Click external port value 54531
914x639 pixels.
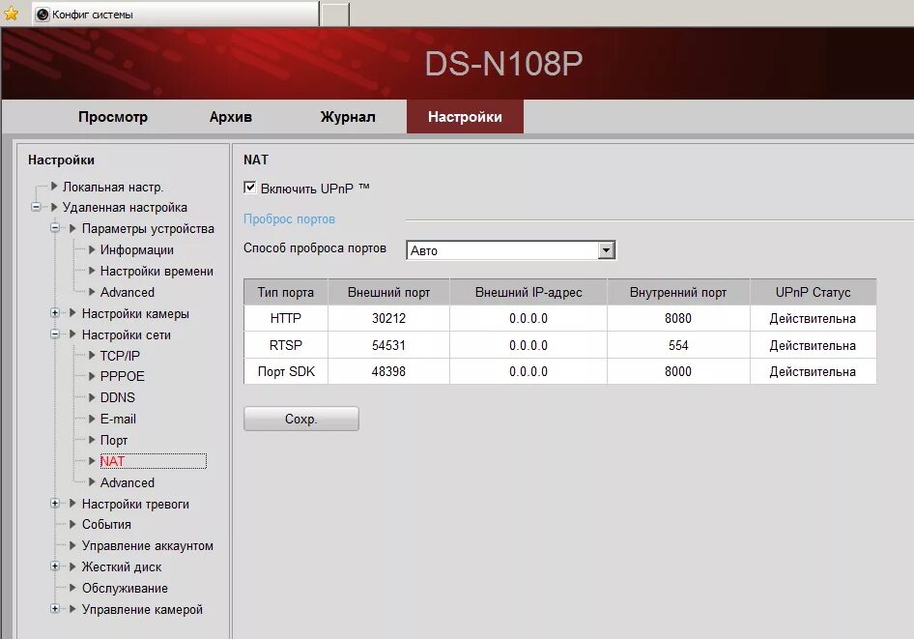(388, 345)
